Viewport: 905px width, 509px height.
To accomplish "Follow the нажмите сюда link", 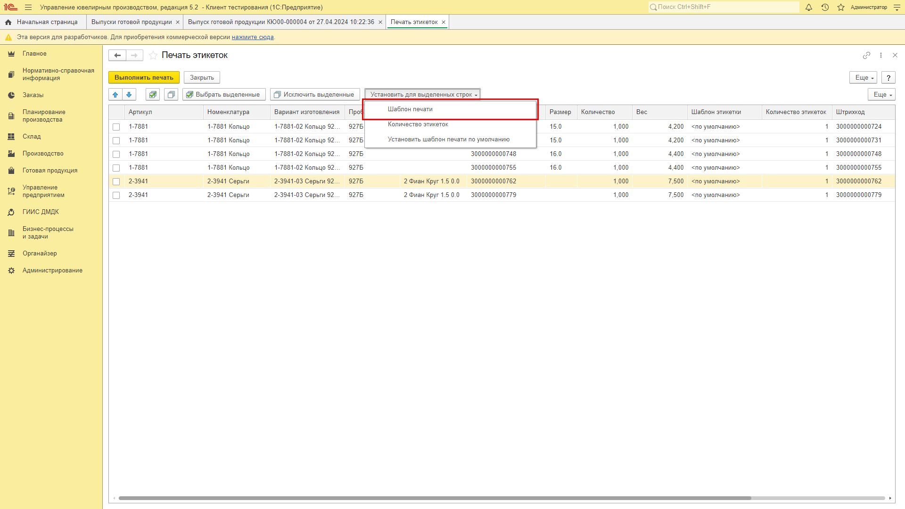I will tap(253, 37).
